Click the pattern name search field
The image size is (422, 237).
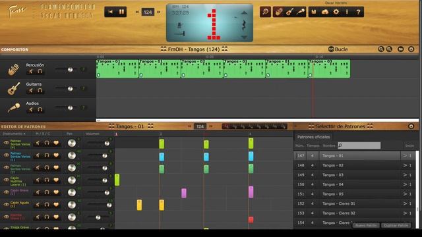coord(359,145)
